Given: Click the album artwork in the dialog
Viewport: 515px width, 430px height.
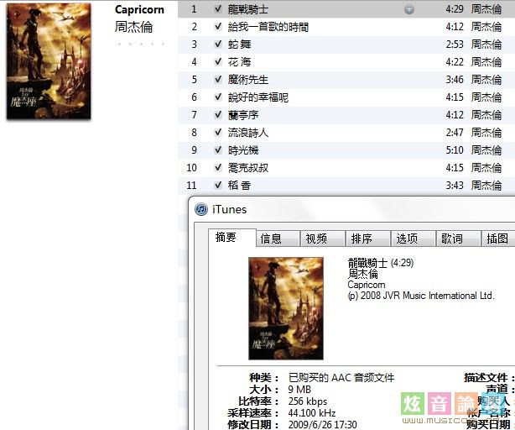Looking at the screenshot, I should pos(286,308).
